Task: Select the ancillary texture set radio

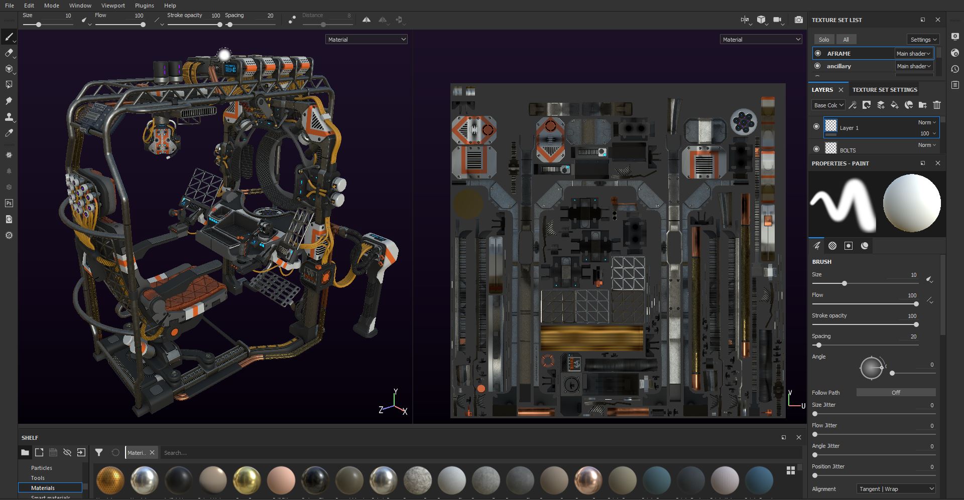Action: 817,66
